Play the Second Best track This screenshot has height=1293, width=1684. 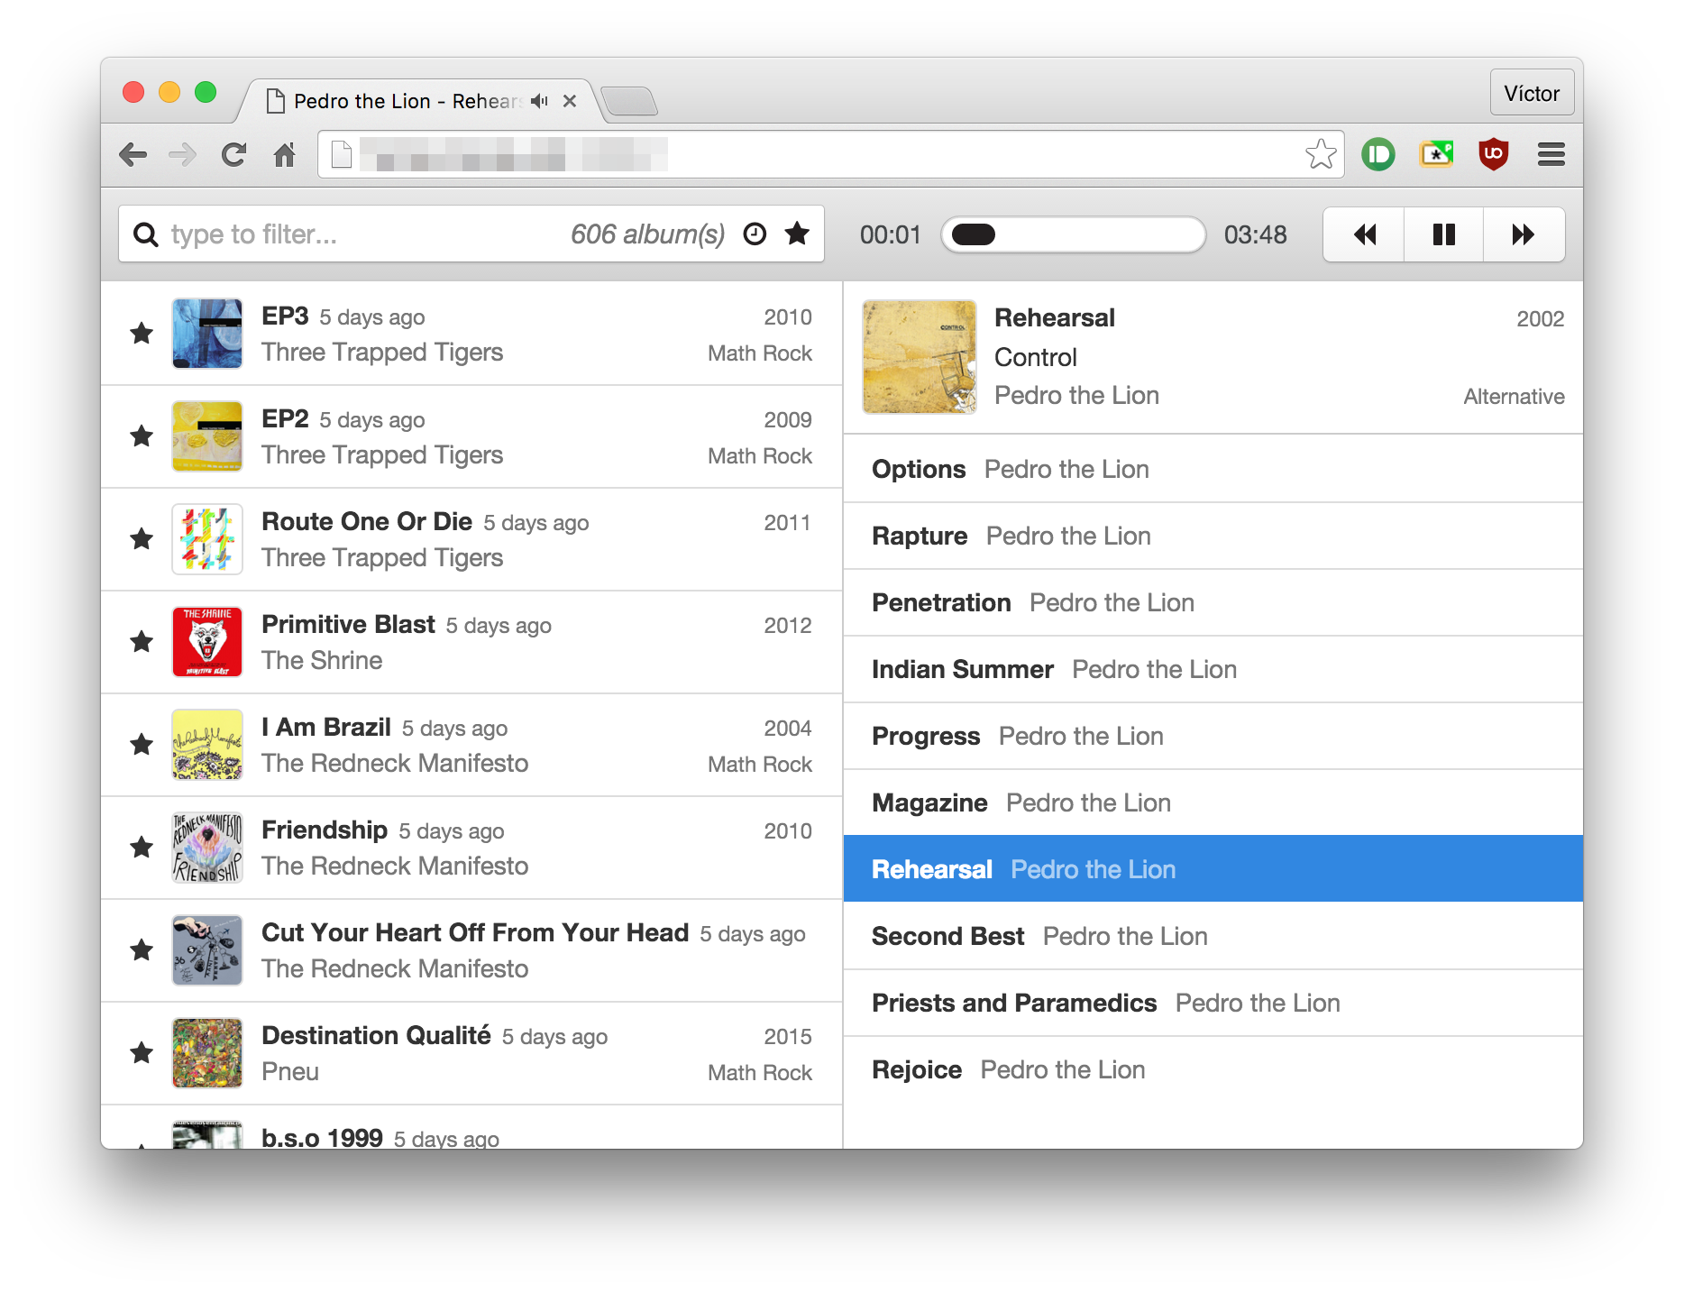pyautogui.click(x=1213, y=936)
